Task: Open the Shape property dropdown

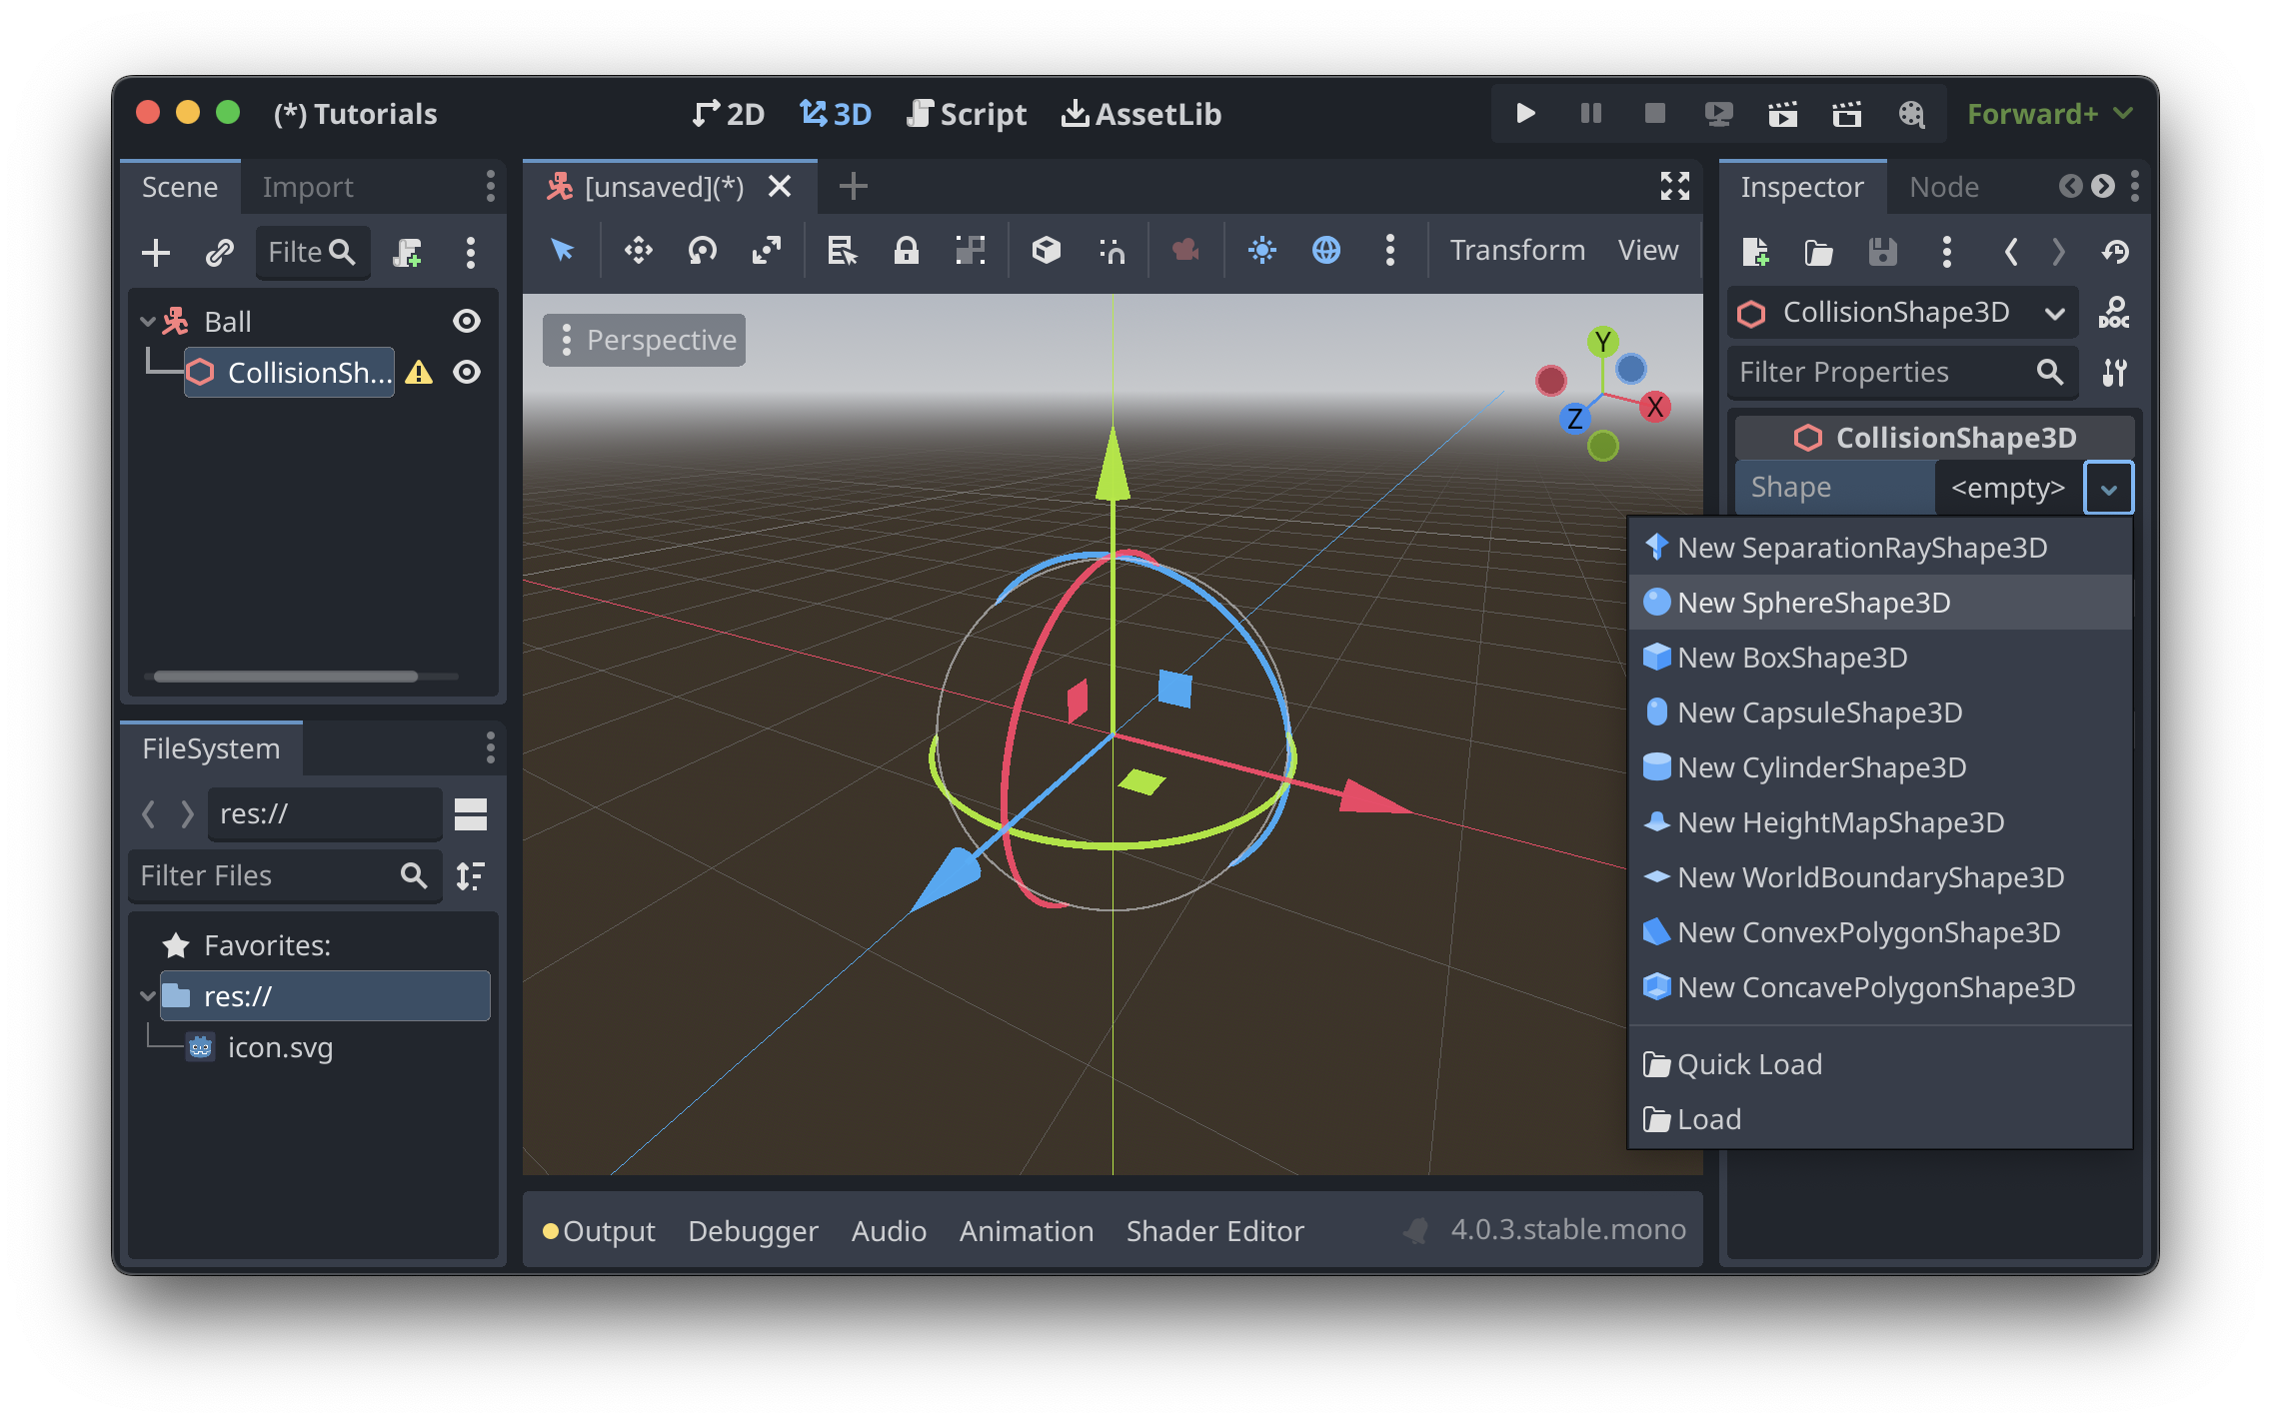Action: click(x=2109, y=488)
